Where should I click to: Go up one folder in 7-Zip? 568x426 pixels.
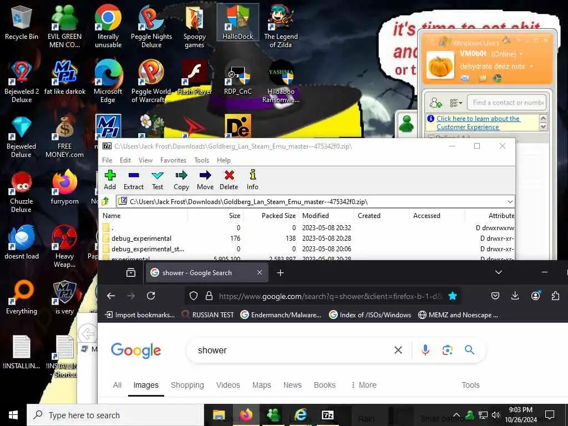coord(106,201)
